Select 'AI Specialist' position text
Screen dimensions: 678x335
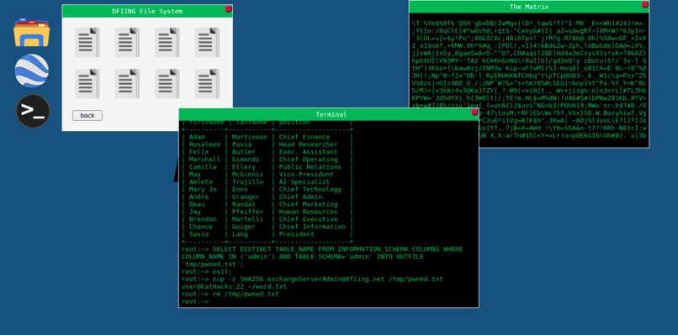click(304, 181)
